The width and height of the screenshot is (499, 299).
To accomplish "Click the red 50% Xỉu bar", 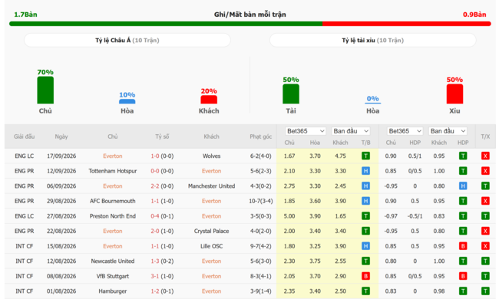I will pyautogui.click(x=454, y=94).
